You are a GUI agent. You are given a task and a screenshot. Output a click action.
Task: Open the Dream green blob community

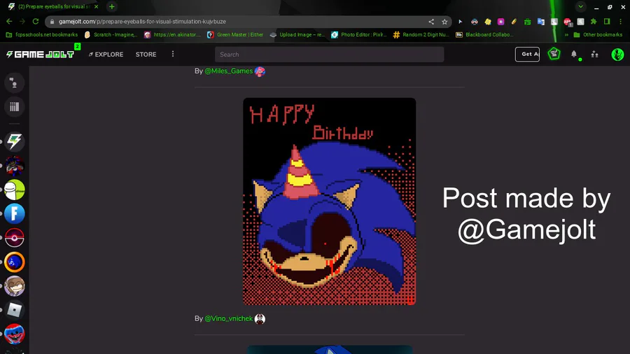(x=15, y=190)
